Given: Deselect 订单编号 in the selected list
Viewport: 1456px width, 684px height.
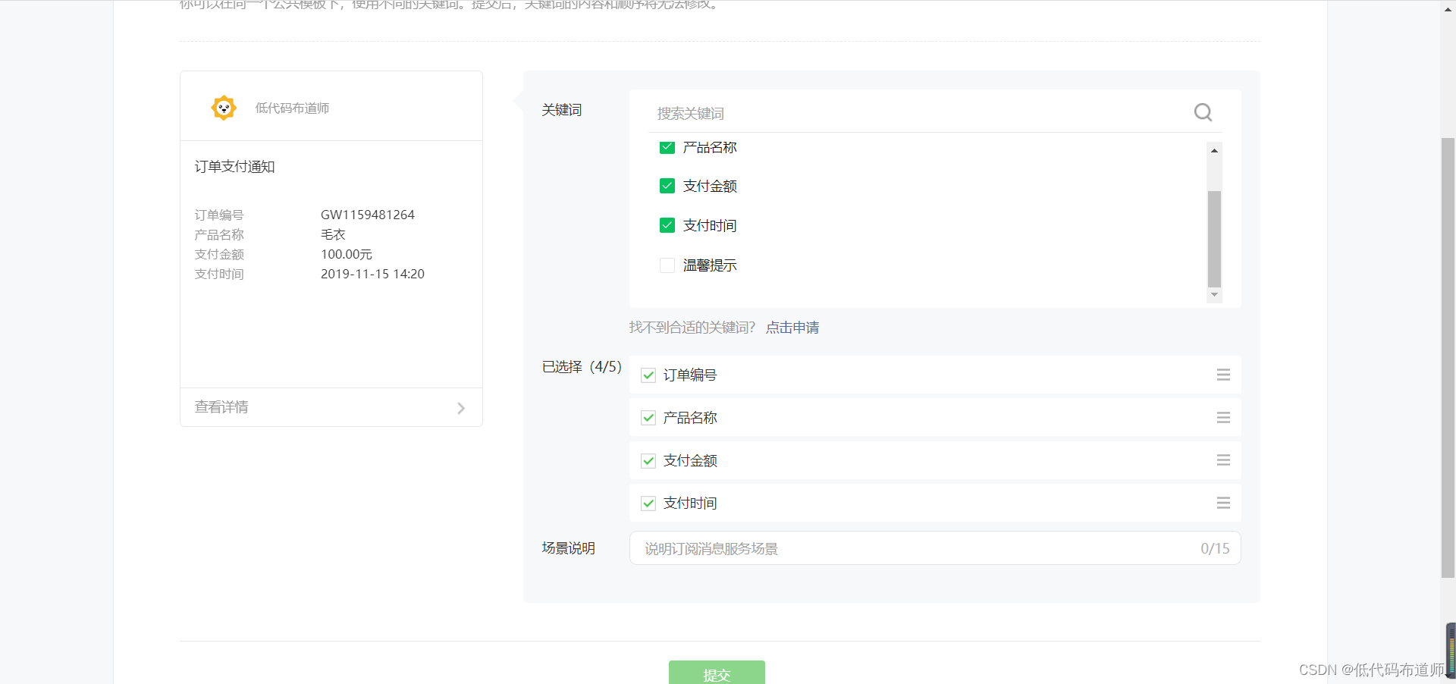Looking at the screenshot, I should point(648,375).
